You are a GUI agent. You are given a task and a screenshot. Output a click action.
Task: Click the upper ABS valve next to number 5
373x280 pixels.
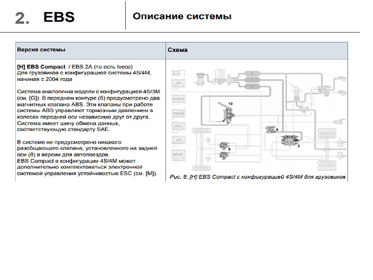point(224,146)
